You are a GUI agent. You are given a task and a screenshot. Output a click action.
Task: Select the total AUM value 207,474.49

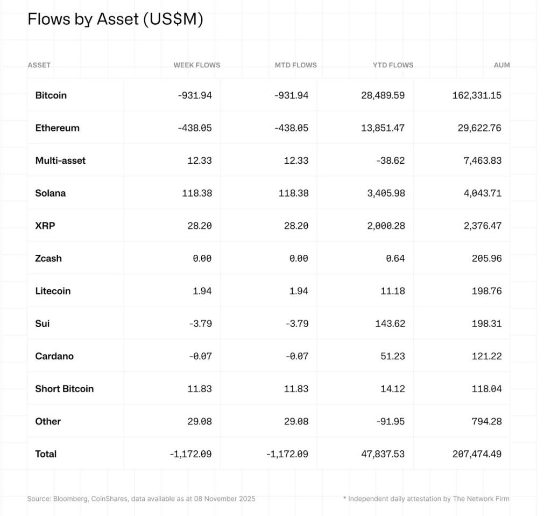point(477,454)
